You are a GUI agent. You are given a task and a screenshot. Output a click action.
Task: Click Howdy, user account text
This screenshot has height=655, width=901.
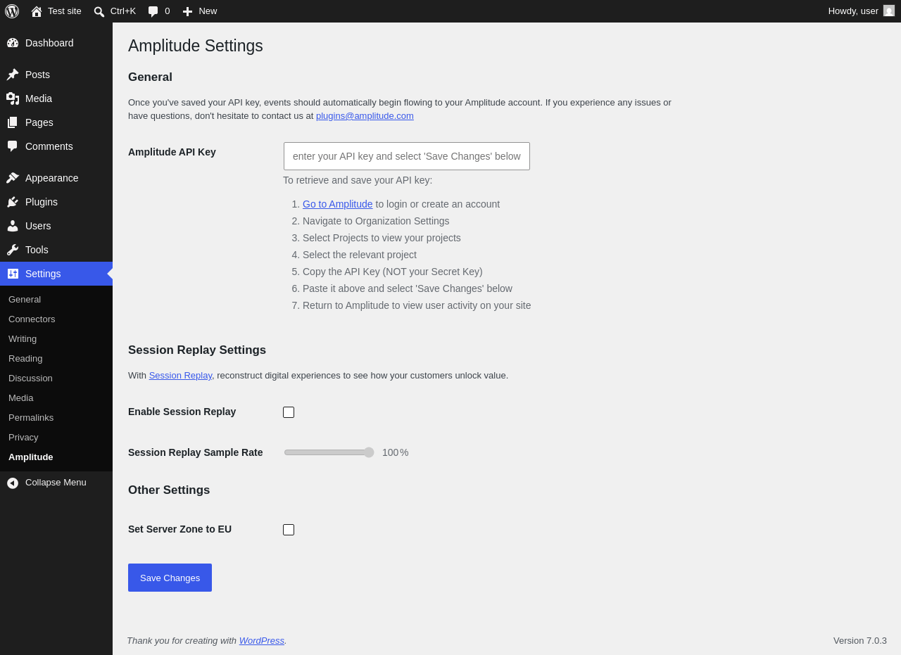coord(853,11)
